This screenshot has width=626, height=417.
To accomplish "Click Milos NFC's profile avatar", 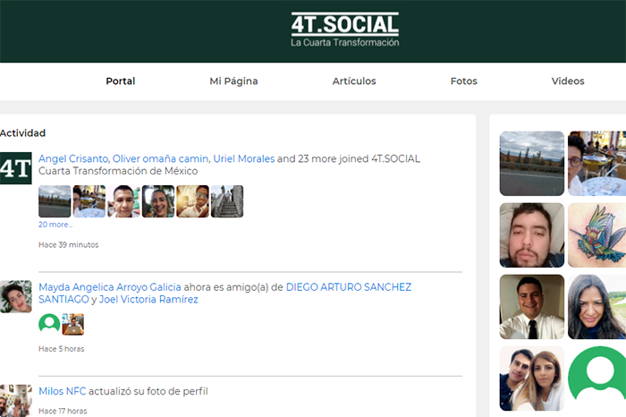I will coord(16,399).
